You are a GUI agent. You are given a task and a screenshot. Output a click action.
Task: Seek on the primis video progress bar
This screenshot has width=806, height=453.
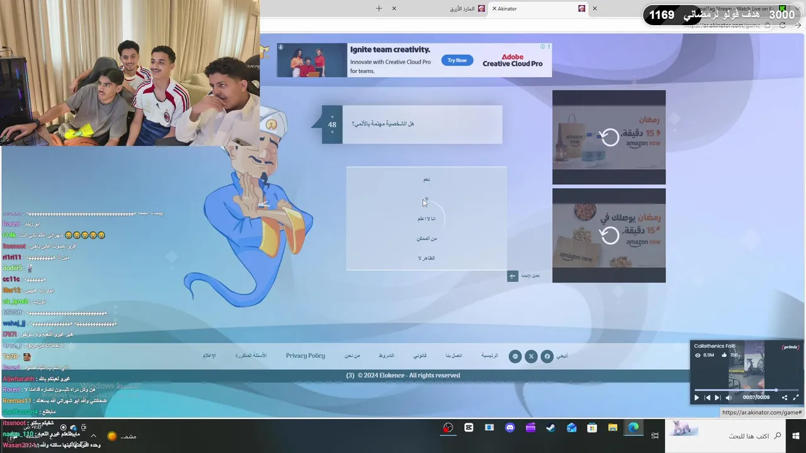(746, 391)
